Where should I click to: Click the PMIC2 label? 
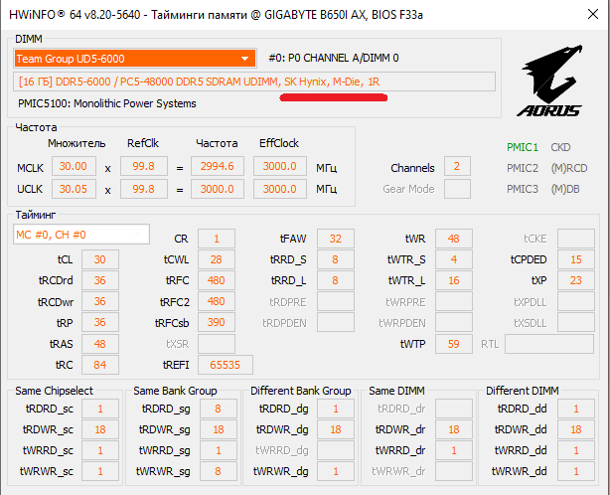click(x=523, y=168)
